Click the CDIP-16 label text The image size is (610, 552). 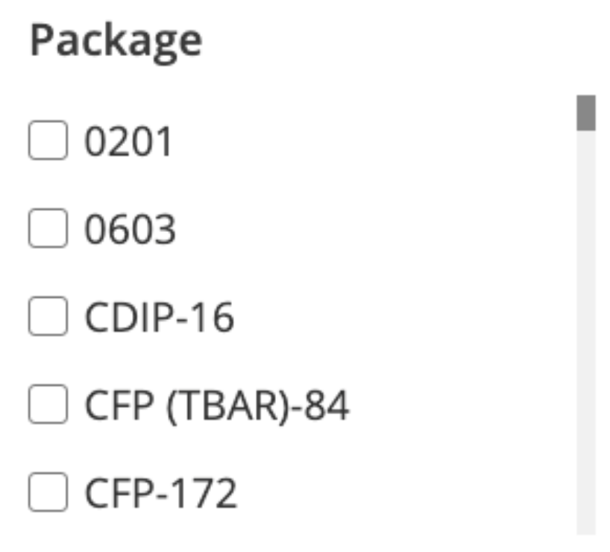coord(160,317)
